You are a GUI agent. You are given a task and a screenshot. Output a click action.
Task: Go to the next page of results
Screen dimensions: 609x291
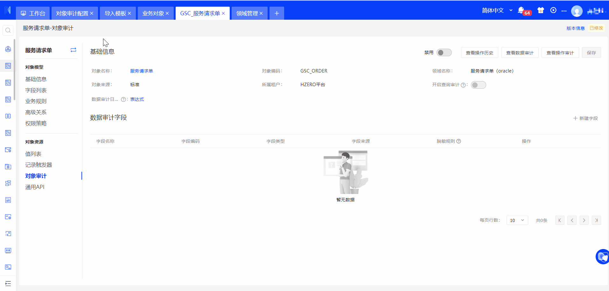tap(584, 220)
